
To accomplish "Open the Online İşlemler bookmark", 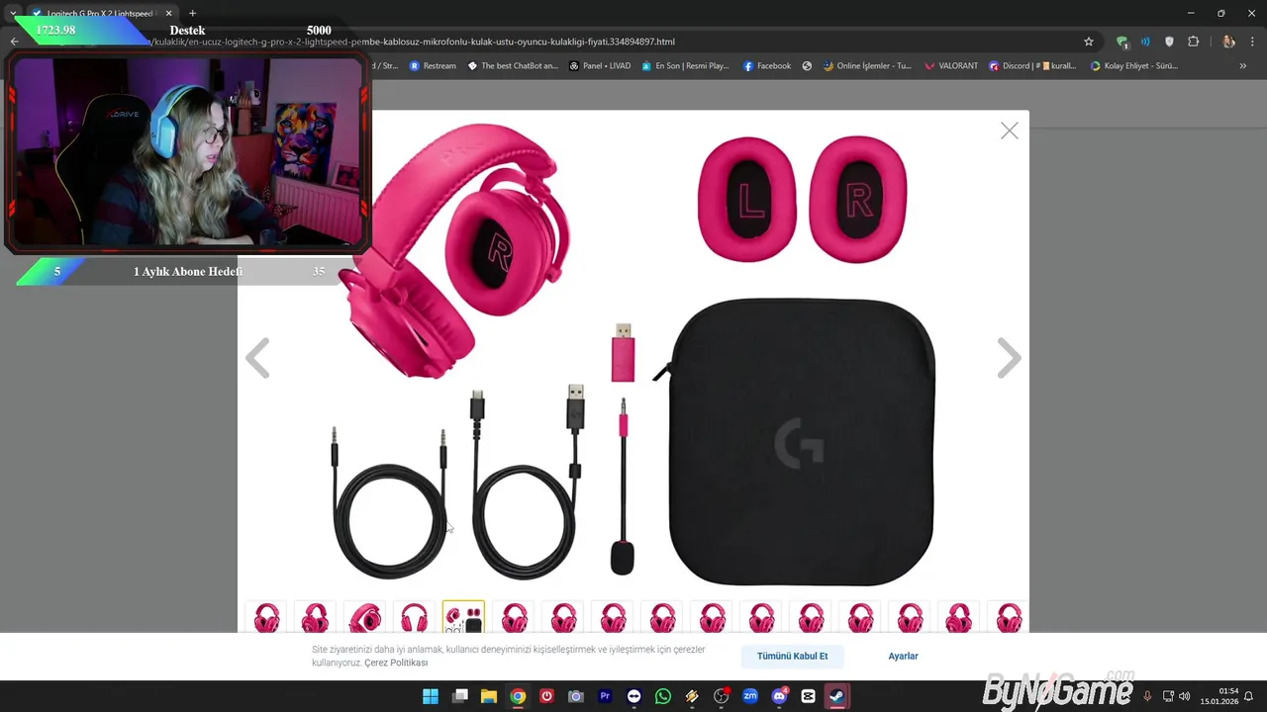I will click(867, 66).
